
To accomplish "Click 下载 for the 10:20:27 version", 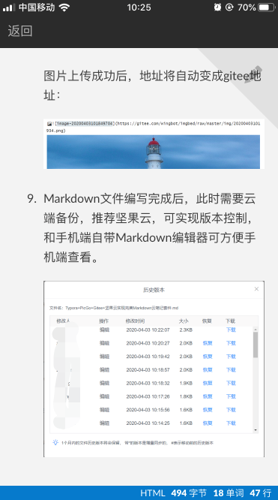I will pyautogui.click(x=231, y=343).
